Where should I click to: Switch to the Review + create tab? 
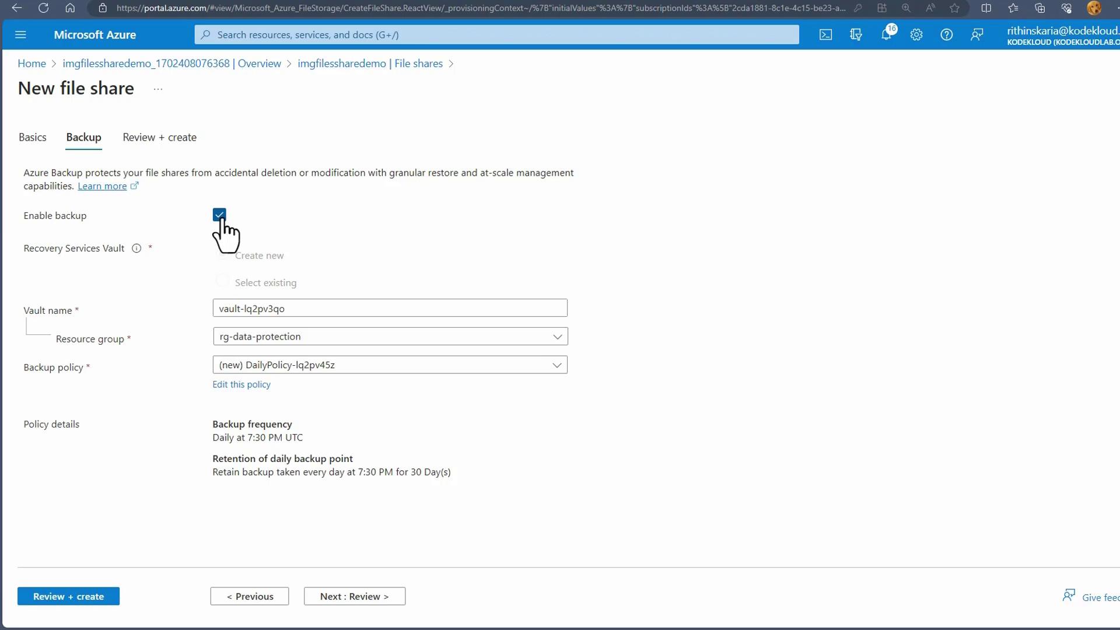tap(159, 138)
